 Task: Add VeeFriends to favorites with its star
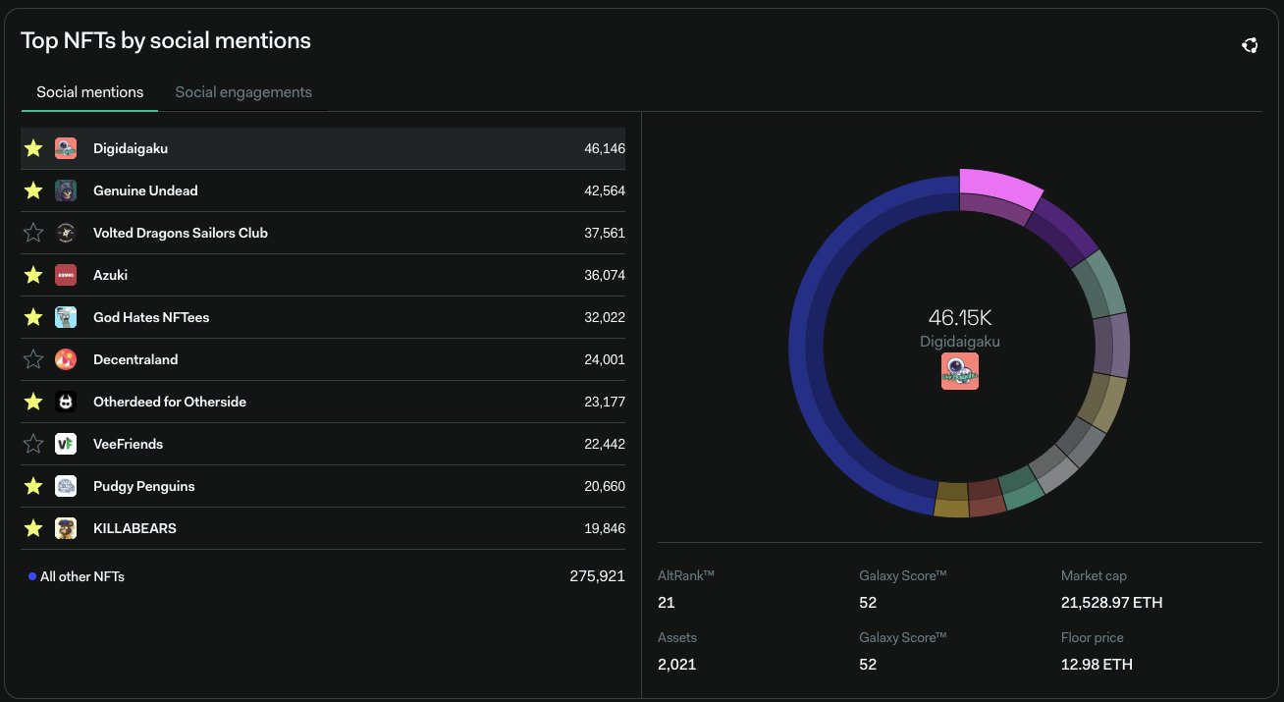pos(33,444)
